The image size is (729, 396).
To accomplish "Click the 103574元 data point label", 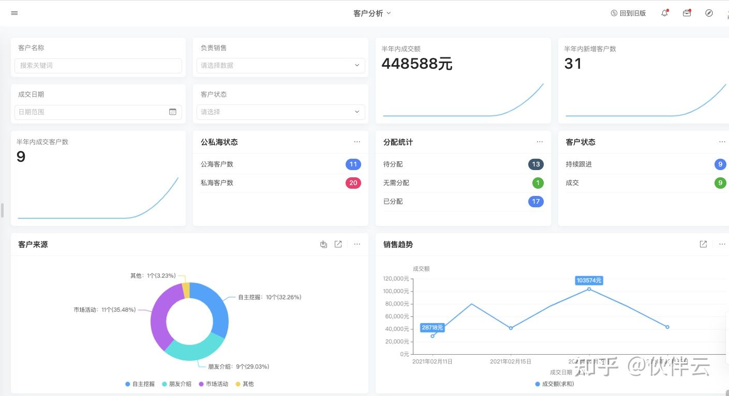I will tap(589, 280).
